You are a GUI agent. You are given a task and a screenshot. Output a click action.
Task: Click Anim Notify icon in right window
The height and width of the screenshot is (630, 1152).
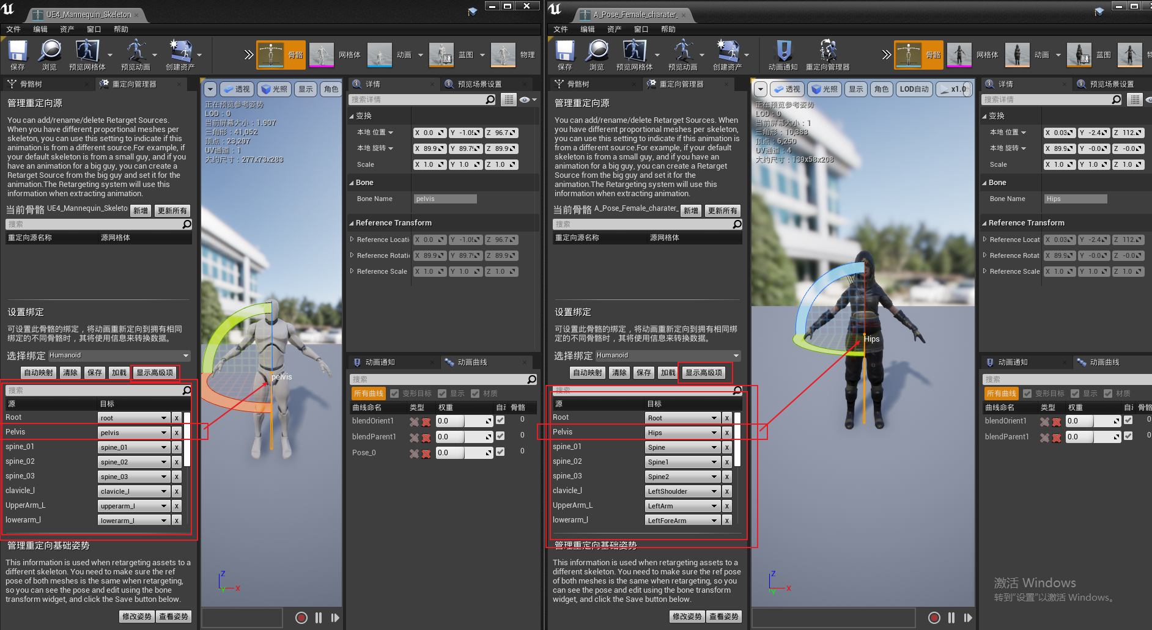point(783,55)
